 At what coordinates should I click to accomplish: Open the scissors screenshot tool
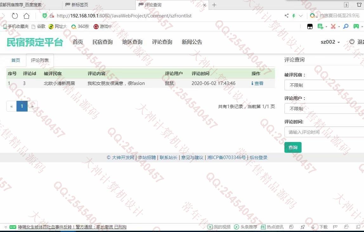(x=333, y=27)
